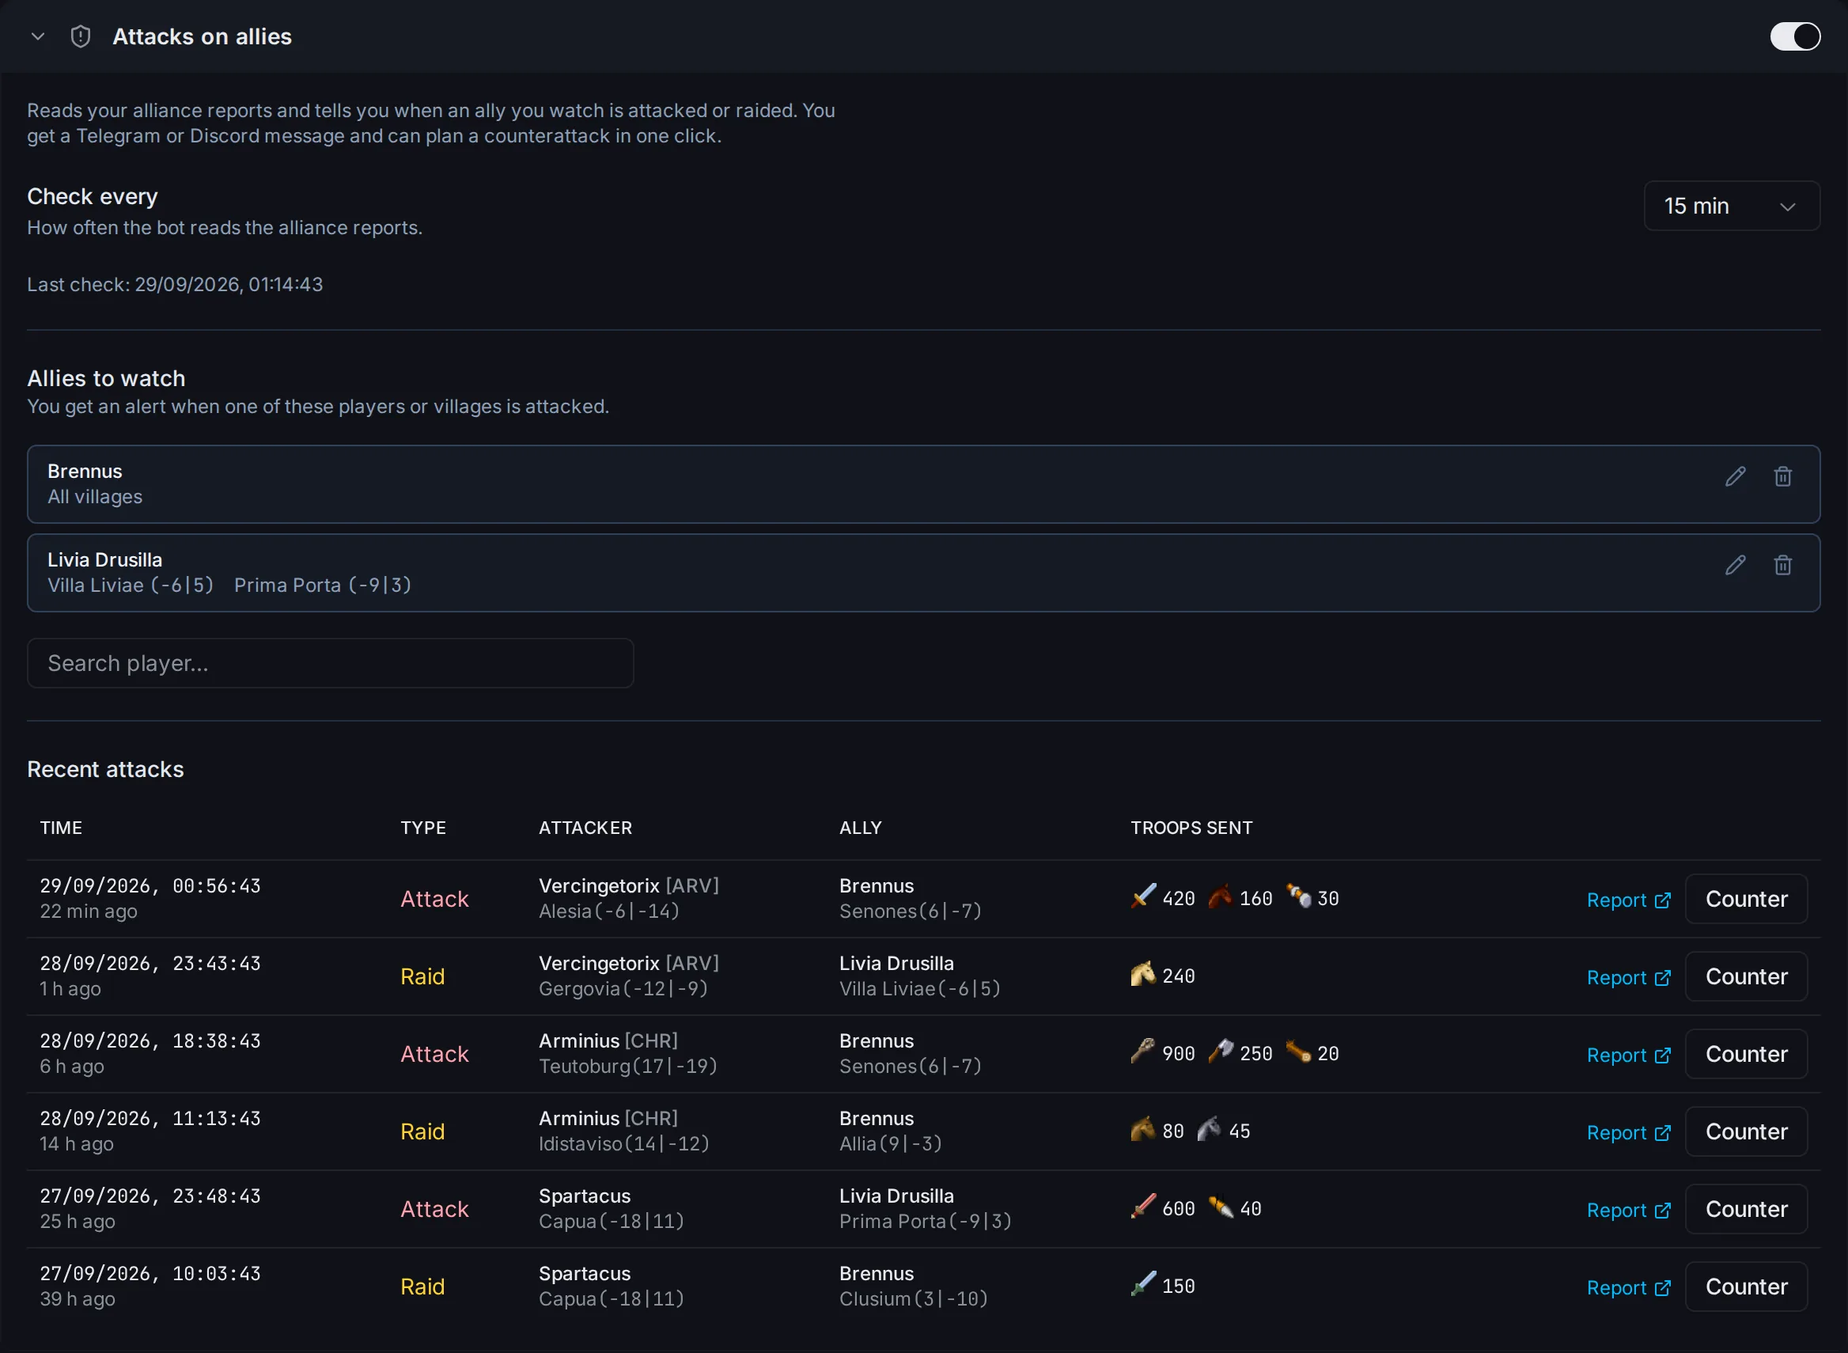Click the TIME column header
The width and height of the screenshot is (1848, 1353).
click(62, 828)
